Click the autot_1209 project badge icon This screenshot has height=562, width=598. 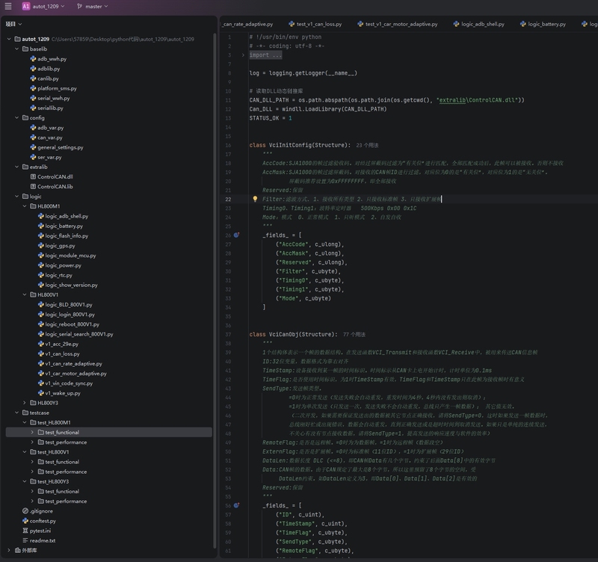pos(26,6)
